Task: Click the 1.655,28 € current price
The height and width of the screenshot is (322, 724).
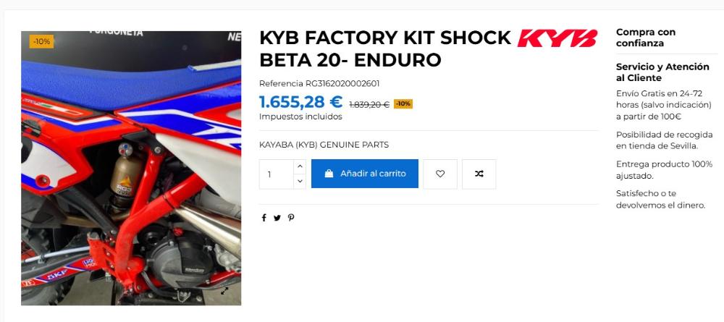Action: click(300, 102)
